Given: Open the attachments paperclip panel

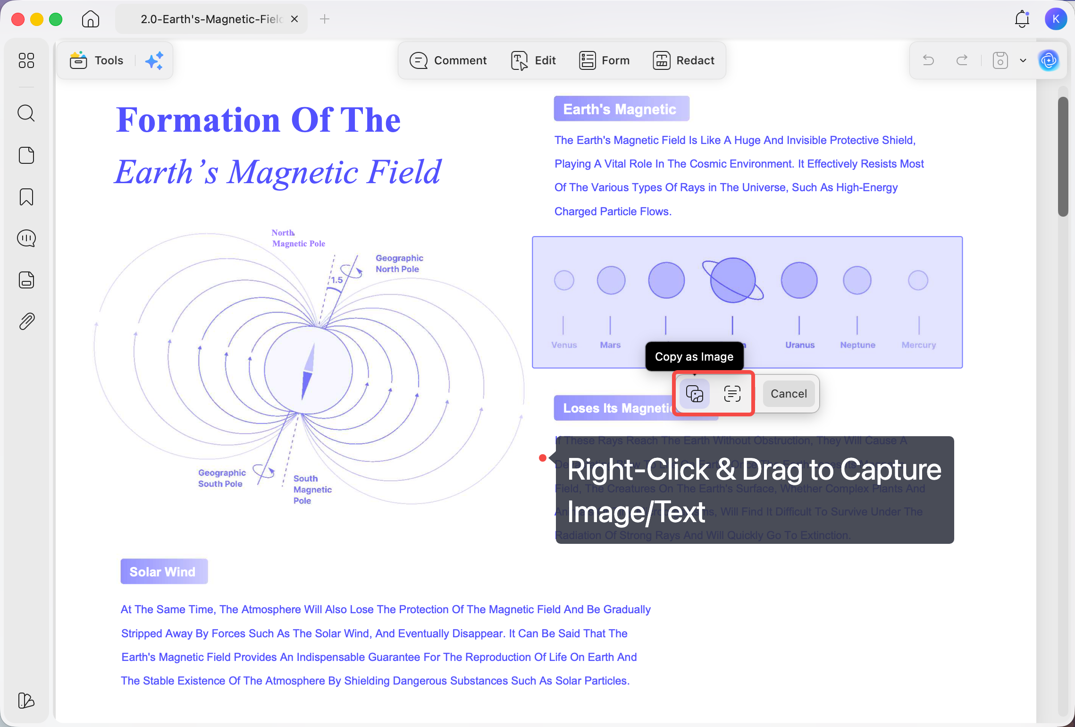Looking at the screenshot, I should pyautogui.click(x=26, y=321).
